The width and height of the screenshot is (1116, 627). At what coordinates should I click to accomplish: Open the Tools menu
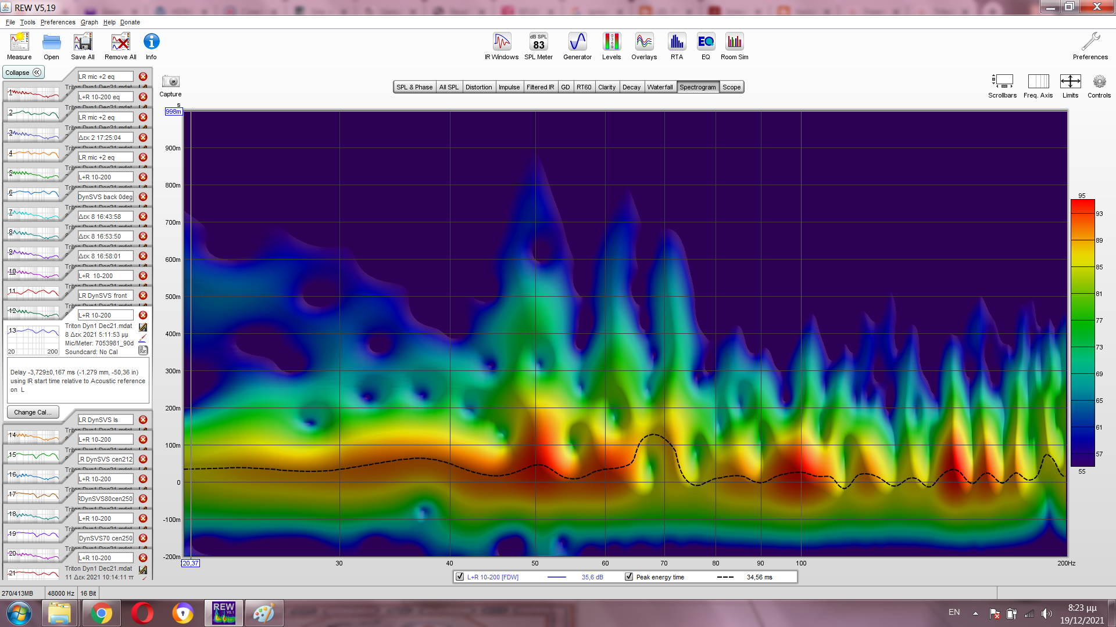(27, 22)
